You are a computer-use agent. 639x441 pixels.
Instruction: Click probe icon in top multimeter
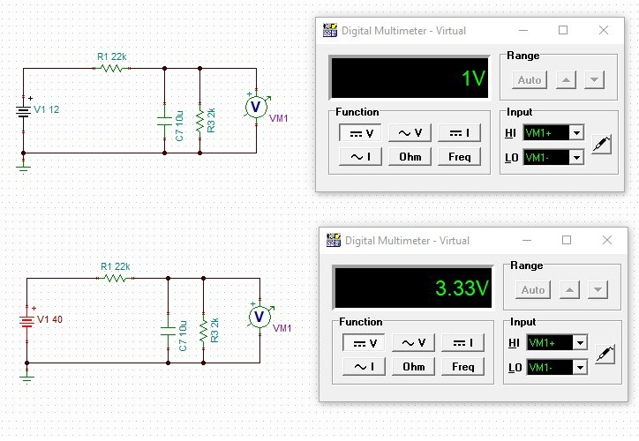[602, 144]
